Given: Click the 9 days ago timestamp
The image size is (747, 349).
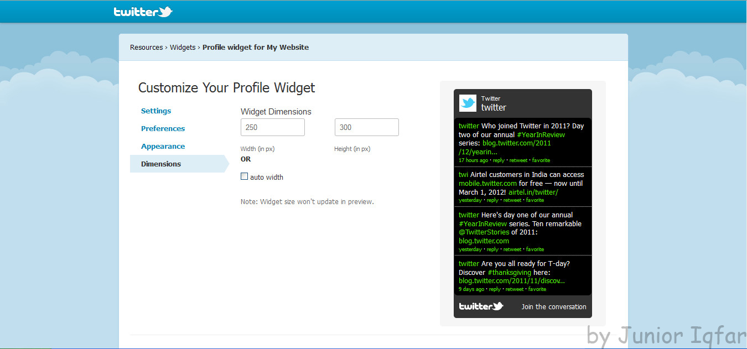Looking at the screenshot, I should tap(471, 289).
